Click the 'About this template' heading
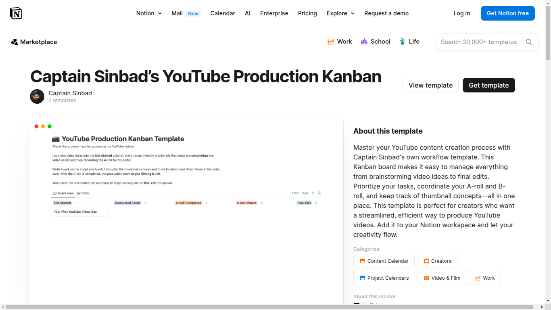This screenshot has height=310, width=551. coord(388,131)
